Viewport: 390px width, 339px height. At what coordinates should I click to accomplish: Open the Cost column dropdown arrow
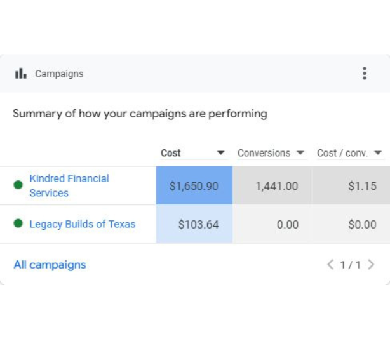(220, 153)
